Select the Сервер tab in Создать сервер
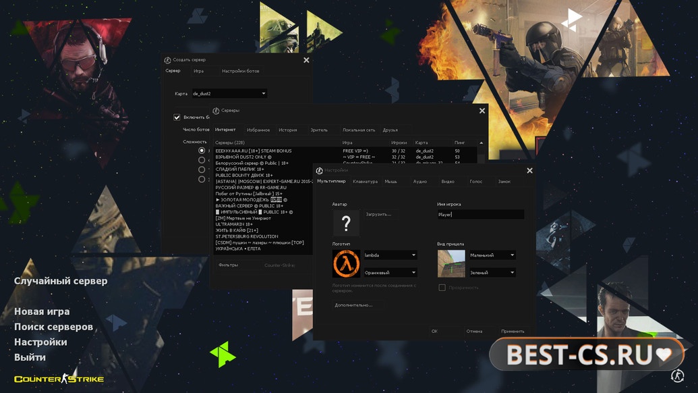698x393 pixels. click(173, 71)
